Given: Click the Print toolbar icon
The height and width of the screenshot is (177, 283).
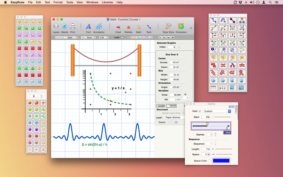Looking at the screenshot, I should [x=73, y=27].
